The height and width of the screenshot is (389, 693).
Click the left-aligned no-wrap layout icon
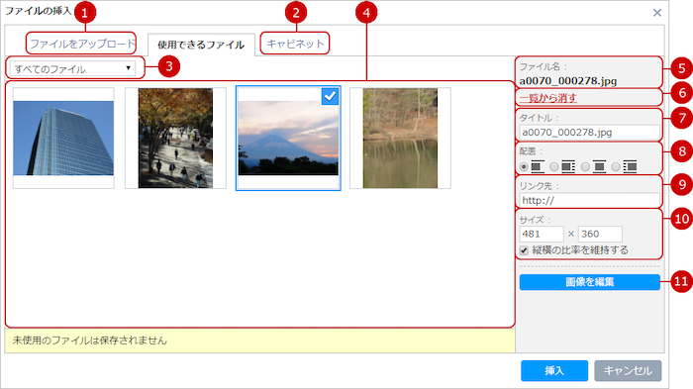coord(537,166)
